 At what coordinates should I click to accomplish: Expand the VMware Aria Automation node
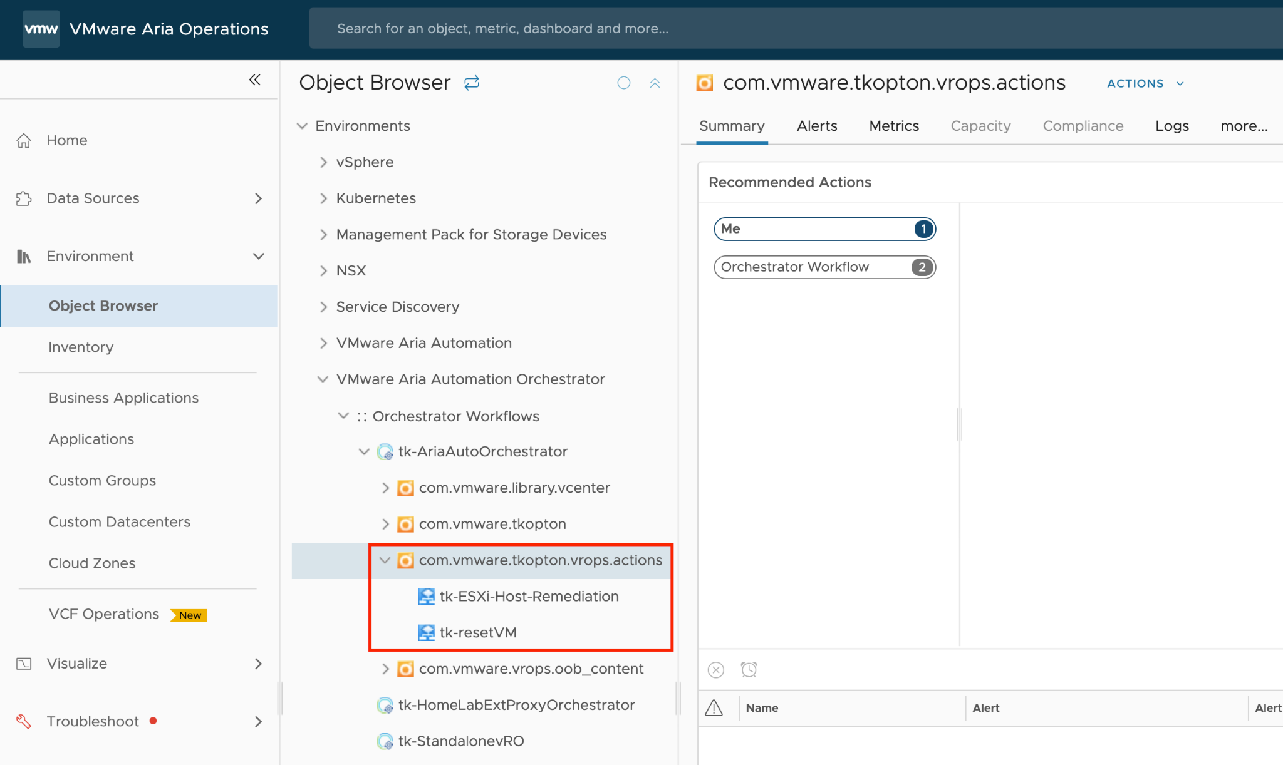click(x=323, y=343)
